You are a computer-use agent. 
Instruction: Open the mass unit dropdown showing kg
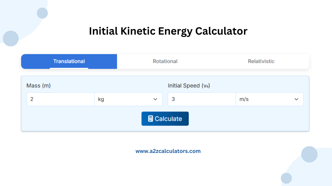(x=128, y=99)
